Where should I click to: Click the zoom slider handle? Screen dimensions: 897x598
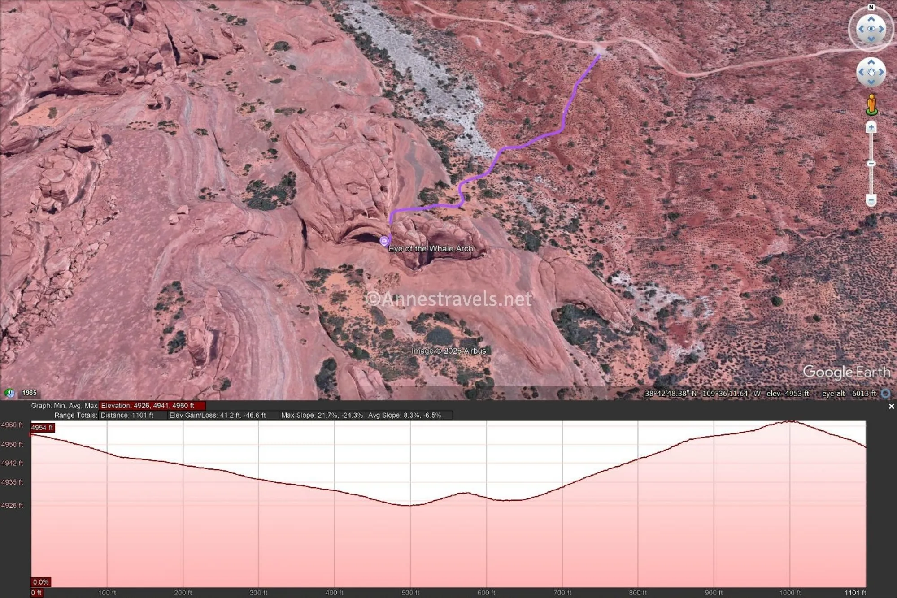tap(871, 164)
